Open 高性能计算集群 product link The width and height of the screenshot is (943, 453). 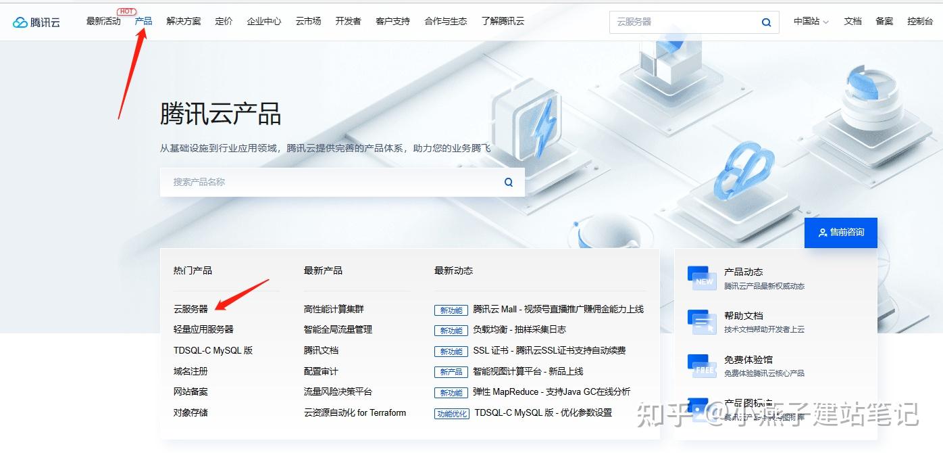pyautogui.click(x=334, y=309)
